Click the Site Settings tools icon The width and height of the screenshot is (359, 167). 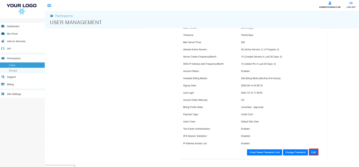click(3, 94)
